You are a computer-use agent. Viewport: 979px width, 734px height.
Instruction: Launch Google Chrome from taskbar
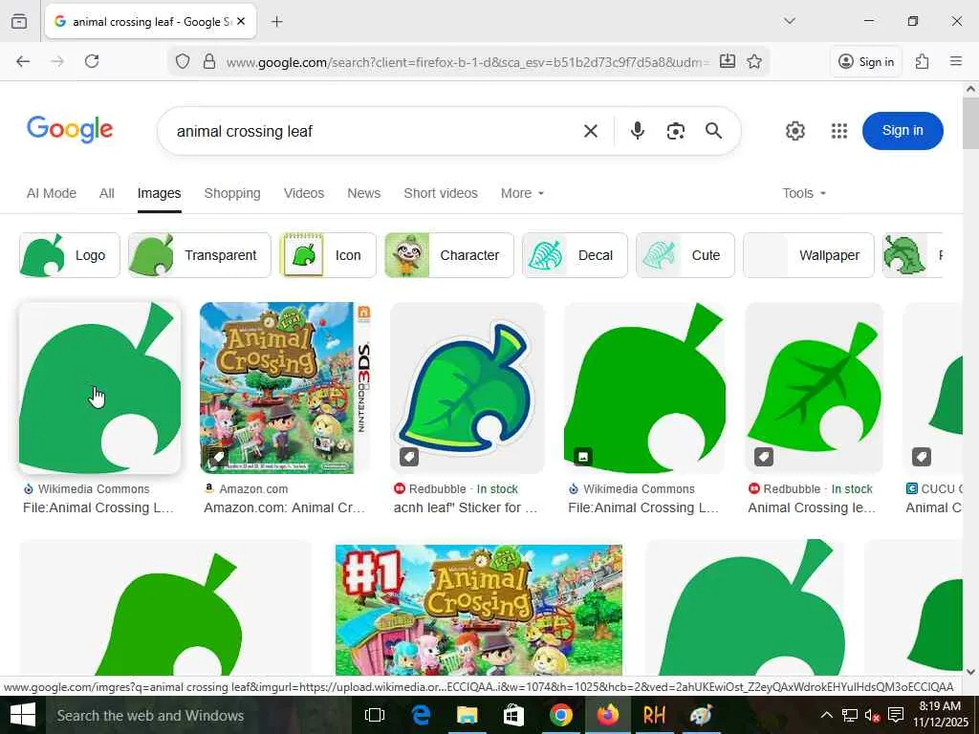click(x=560, y=715)
